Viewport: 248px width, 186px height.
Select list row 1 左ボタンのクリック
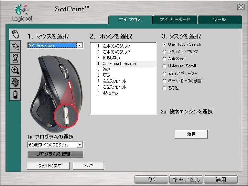pyautogui.click(x=126, y=46)
